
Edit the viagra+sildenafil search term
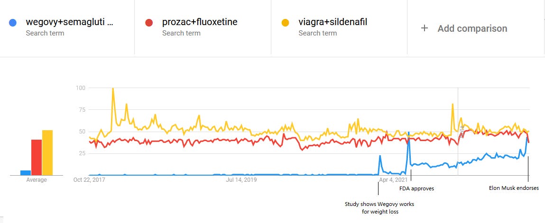click(x=333, y=22)
